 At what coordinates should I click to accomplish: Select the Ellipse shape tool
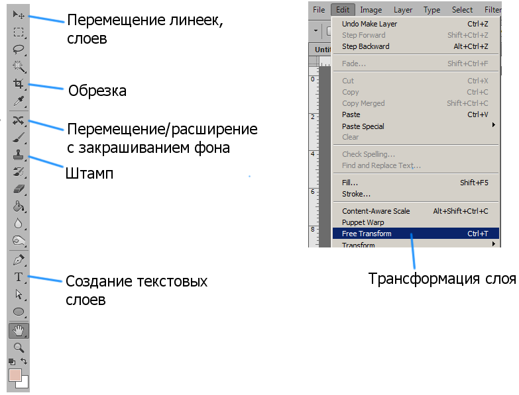pos(18,312)
